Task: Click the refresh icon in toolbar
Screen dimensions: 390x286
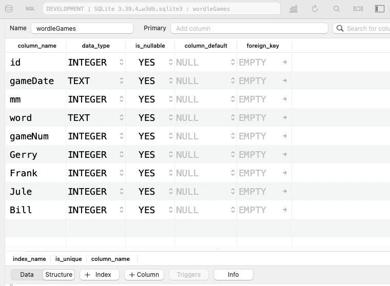Action: (x=315, y=9)
